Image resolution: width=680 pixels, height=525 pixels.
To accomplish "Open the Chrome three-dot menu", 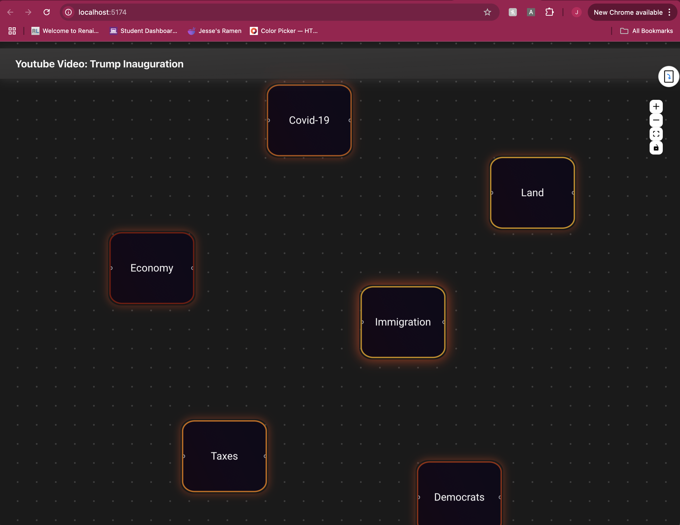I will 669,12.
